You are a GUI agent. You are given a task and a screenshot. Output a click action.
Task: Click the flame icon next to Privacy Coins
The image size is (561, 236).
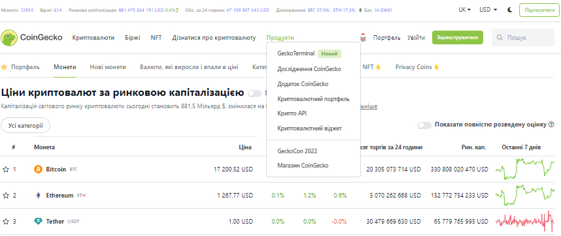[436, 67]
